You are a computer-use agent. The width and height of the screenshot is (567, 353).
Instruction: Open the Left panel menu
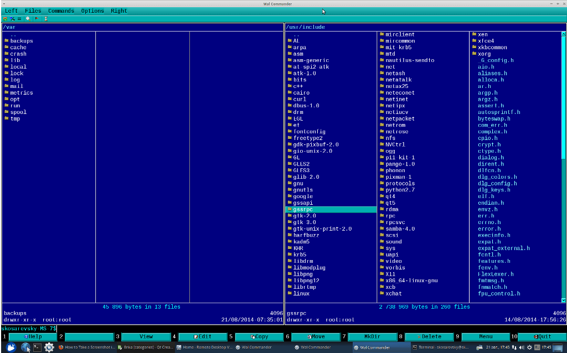[x=11, y=11]
